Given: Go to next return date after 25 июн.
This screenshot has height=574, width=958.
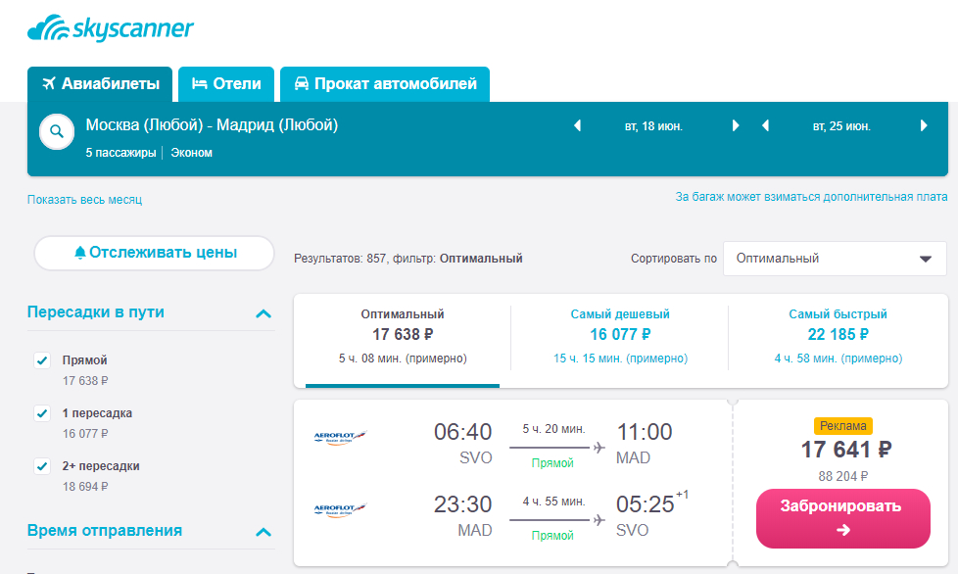Looking at the screenshot, I should tap(924, 125).
